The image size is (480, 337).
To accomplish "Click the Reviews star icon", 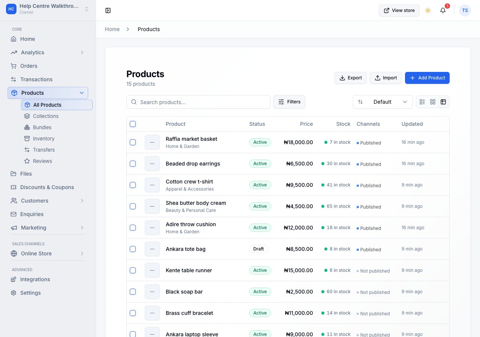I will [x=27, y=161].
